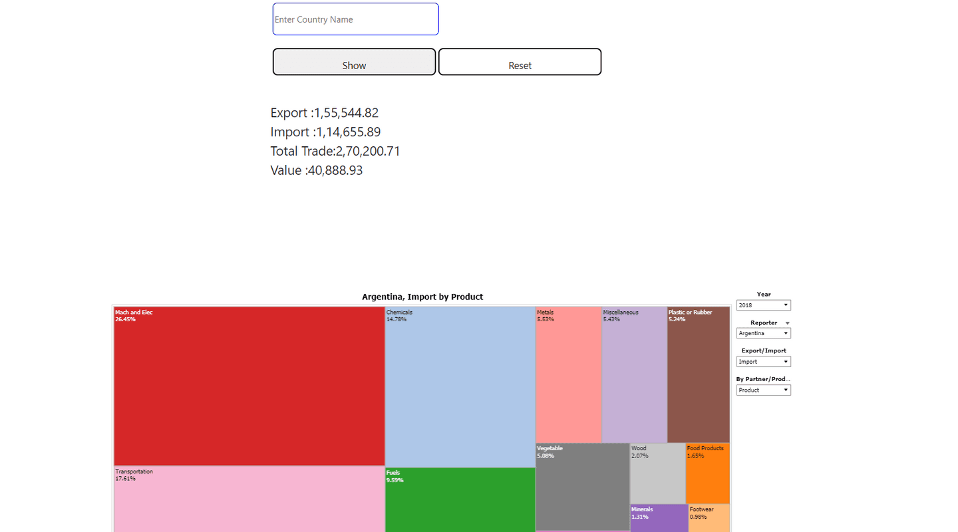Select the brown Plastic or Rubber block

[699, 374]
